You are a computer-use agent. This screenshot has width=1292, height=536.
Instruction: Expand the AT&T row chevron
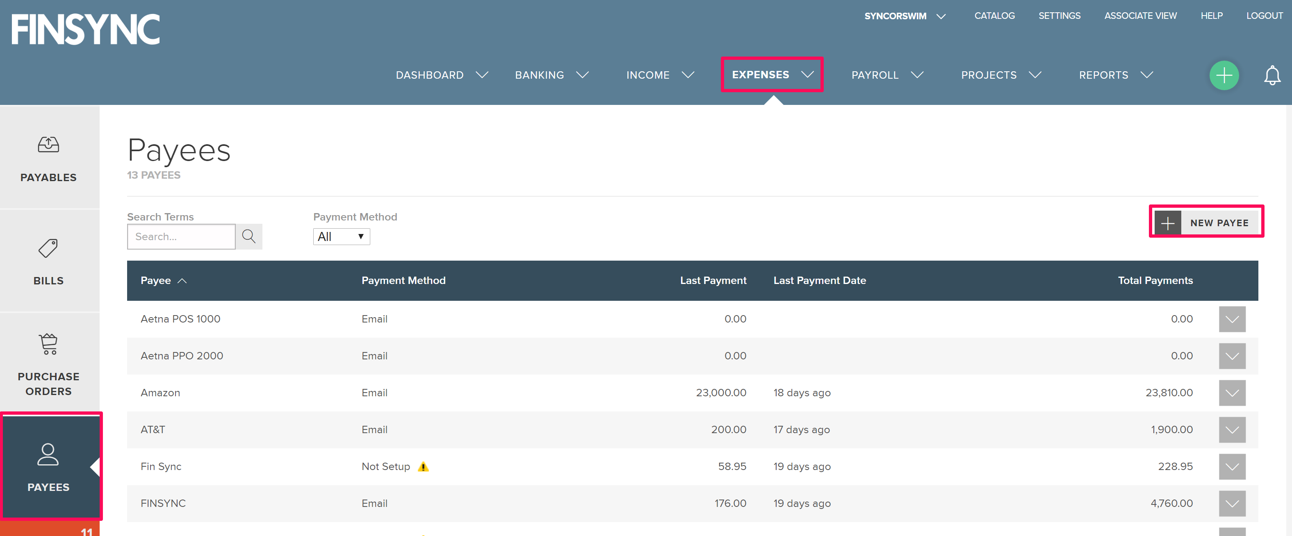coord(1232,429)
